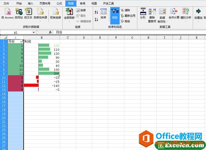Select row 14 header

4,94
